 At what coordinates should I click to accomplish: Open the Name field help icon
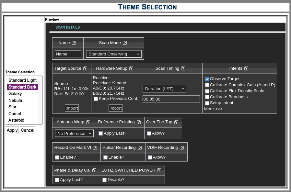click(x=74, y=42)
